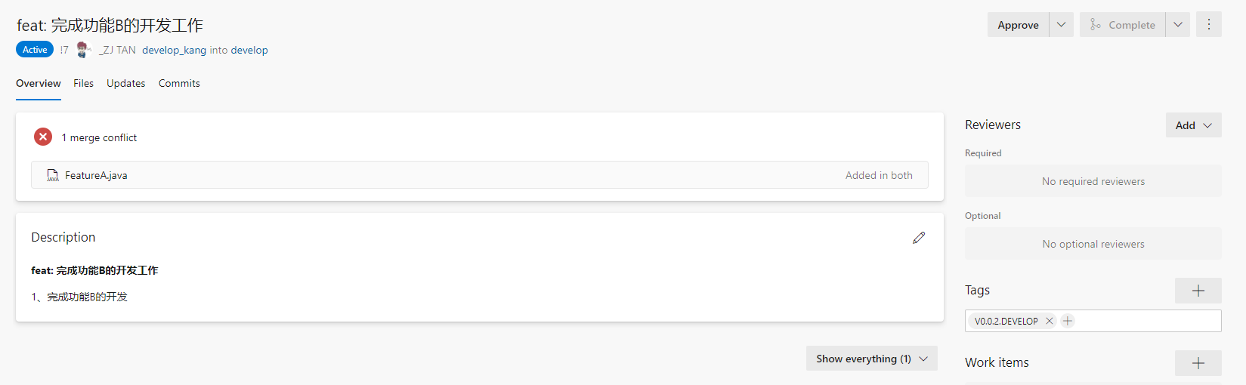Image resolution: width=1246 pixels, height=385 pixels.
Task: Click the red merge conflict error icon
Action: click(x=43, y=137)
